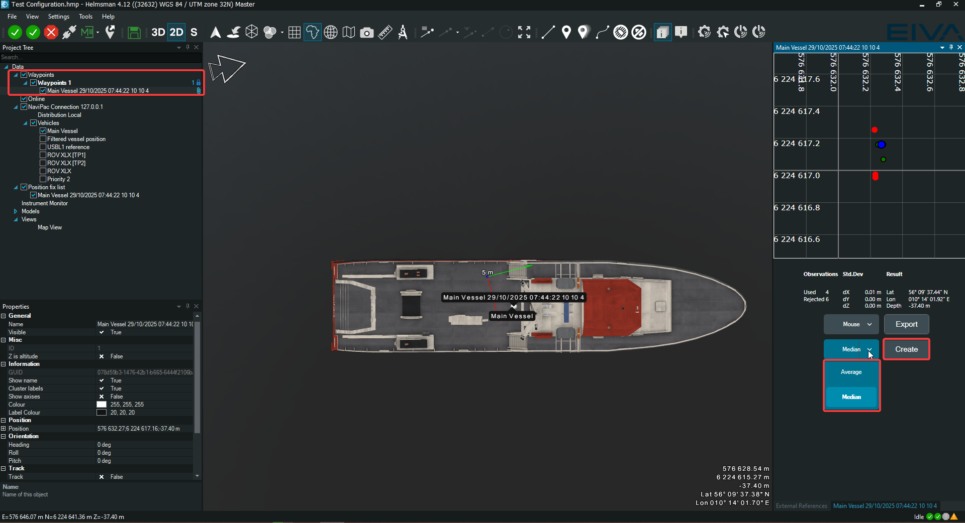Collapse the Vehicles tree node
965x523 pixels.
(25, 123)
